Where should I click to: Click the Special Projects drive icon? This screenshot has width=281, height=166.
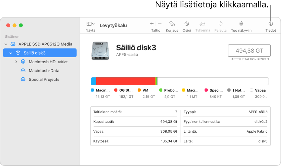pyautogui.click(x=23, y=79)
